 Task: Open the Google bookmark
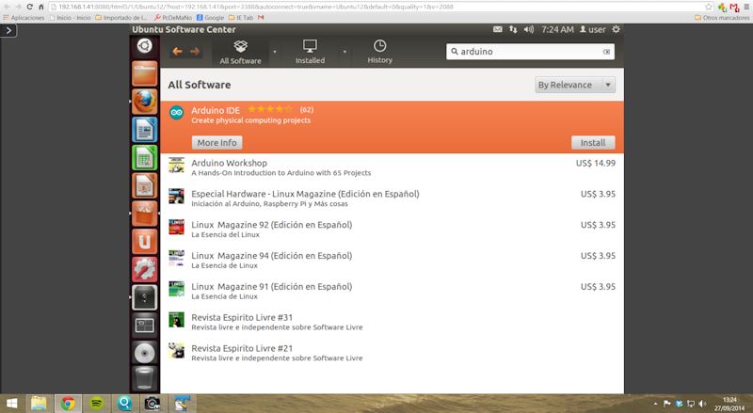tap(210, 17)
